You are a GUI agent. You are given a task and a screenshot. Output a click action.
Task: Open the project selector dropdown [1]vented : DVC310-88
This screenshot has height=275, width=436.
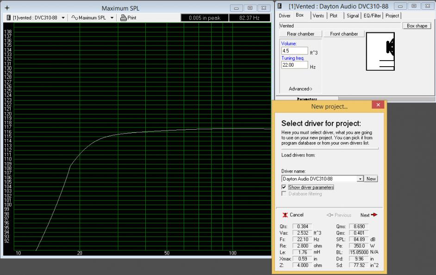coord(63,18)
